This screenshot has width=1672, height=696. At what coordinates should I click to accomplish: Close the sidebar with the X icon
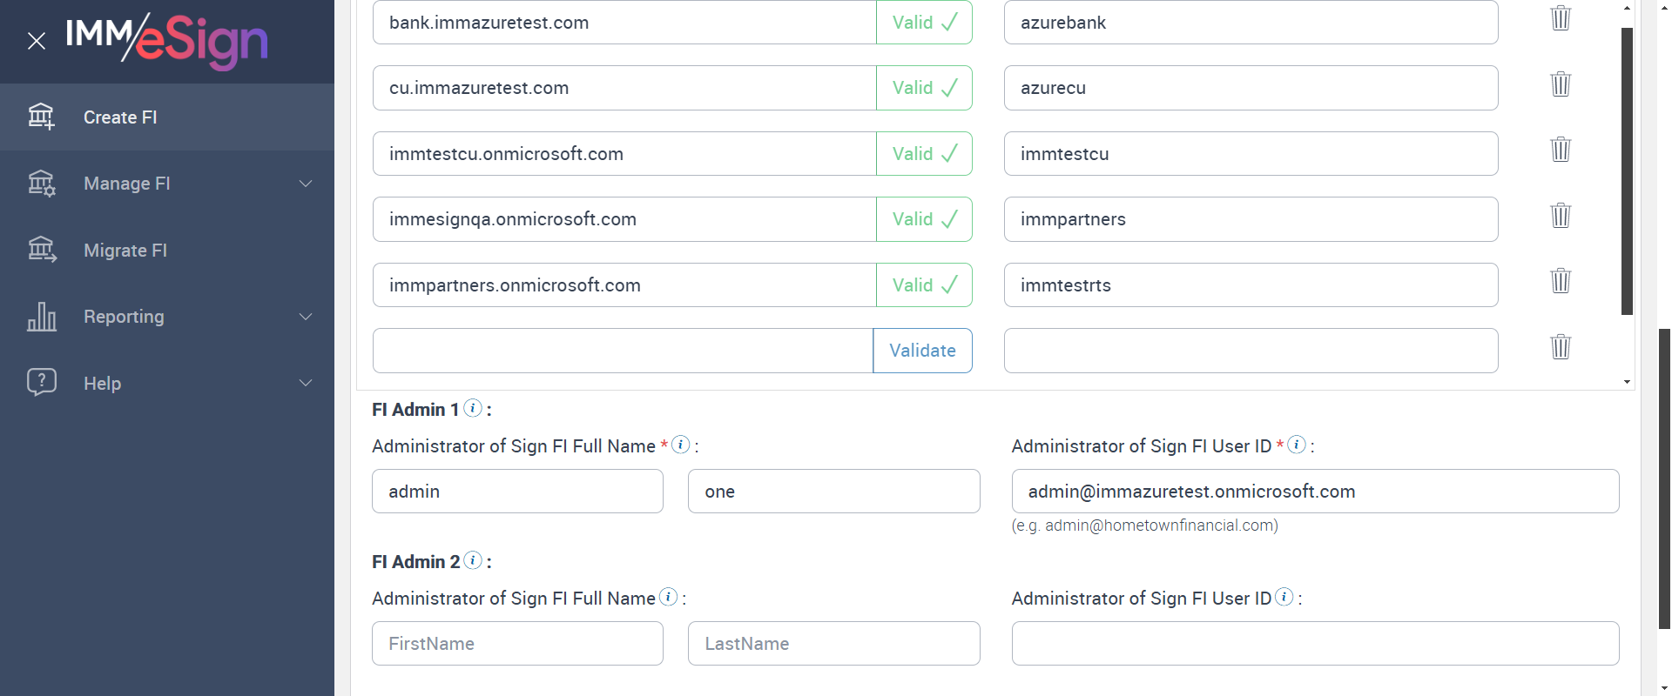click(37, 41)
